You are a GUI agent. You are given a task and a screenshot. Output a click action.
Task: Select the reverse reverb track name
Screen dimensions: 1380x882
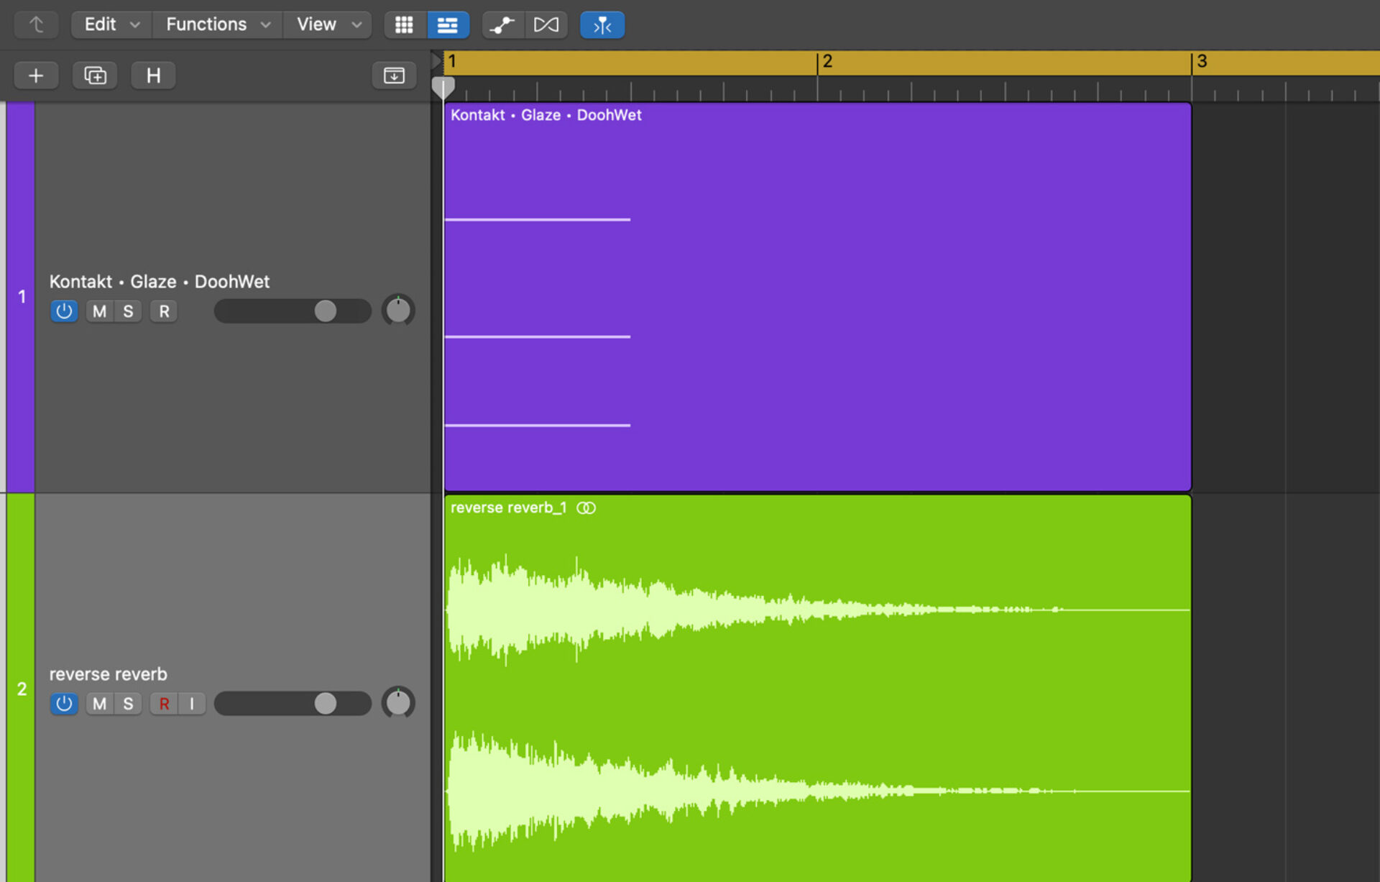coord(107,674)
